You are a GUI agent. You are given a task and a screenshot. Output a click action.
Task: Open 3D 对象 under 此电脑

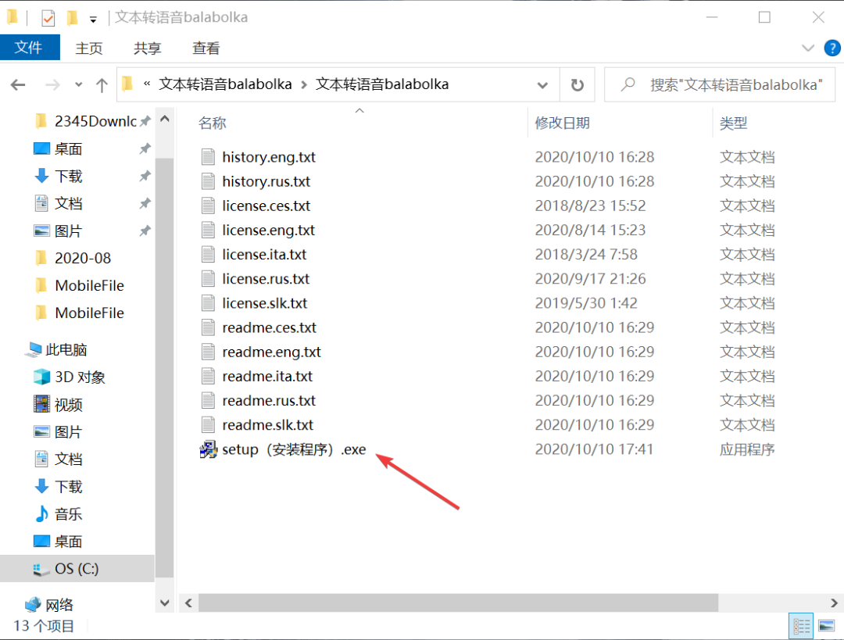[80, 377]
